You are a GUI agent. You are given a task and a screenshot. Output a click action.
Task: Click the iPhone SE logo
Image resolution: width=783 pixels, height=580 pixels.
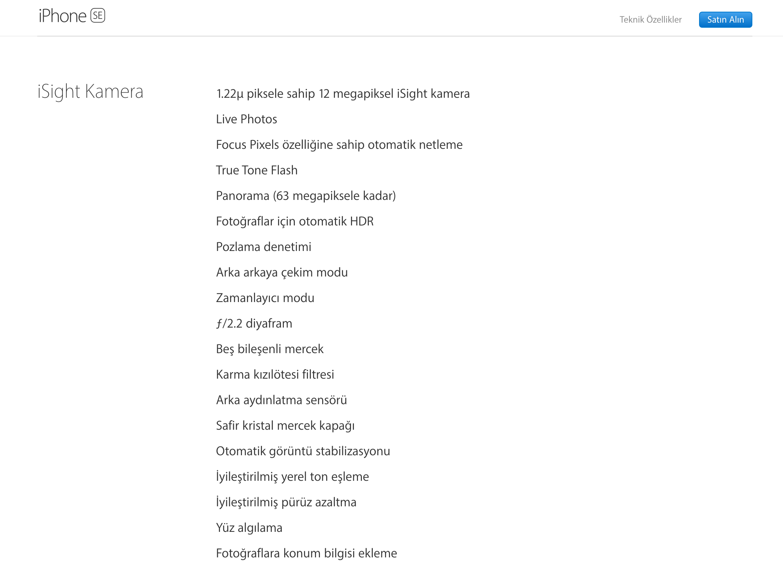(x=72, y=16)
